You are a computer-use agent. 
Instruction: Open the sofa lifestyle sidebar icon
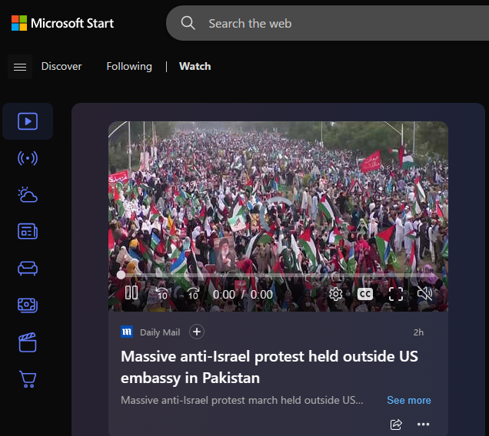pos(28,268)
